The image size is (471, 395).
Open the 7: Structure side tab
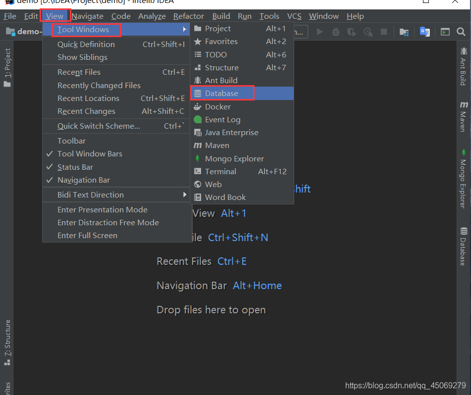[x=7, y=343]
